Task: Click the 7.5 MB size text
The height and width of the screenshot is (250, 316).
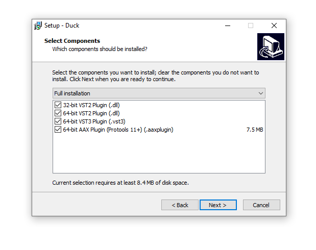Action: pyautogui.click(x=255, y=130)
